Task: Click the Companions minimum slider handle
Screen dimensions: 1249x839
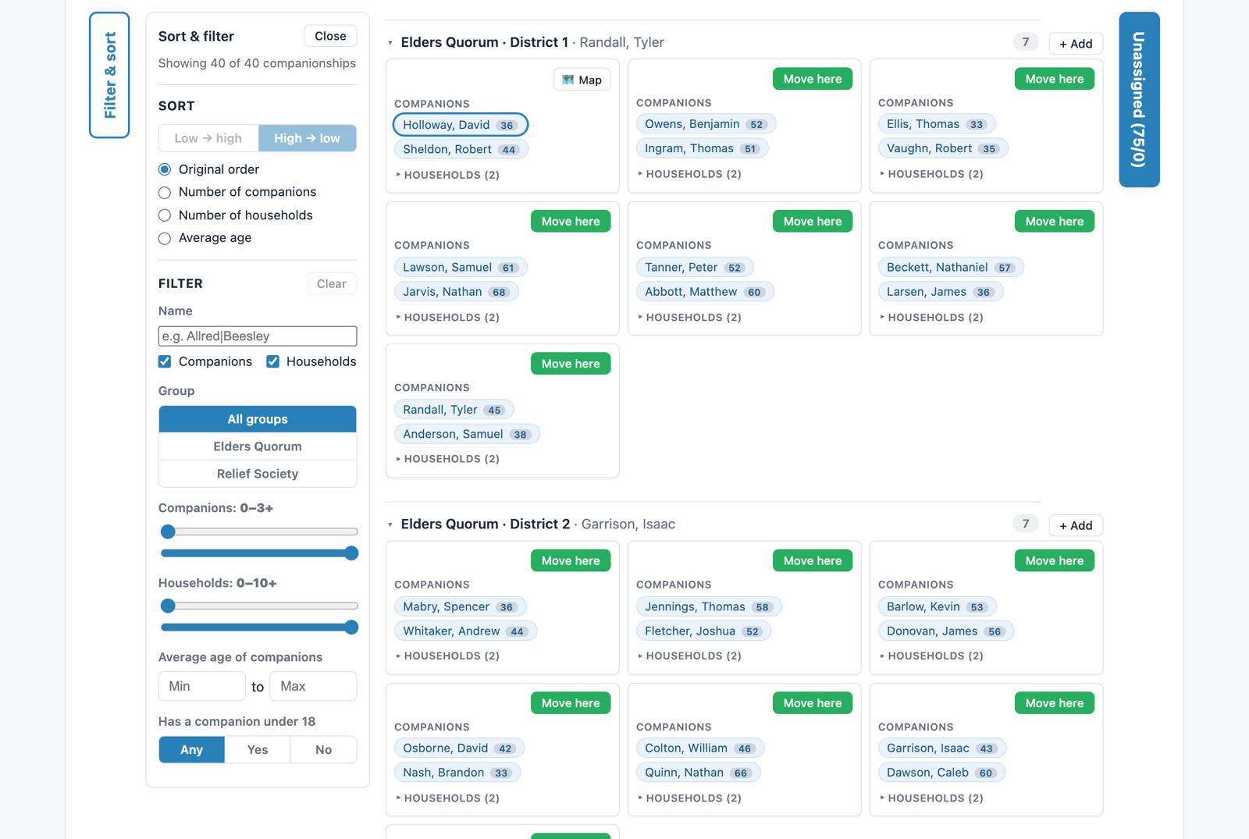Action: click(168, 531)
